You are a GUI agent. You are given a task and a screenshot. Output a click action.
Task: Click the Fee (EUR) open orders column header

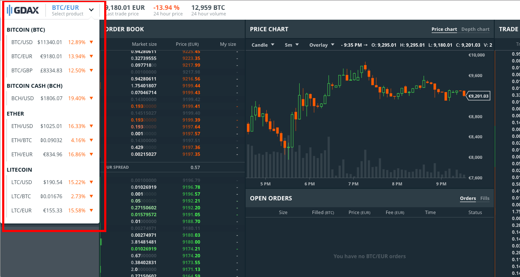tap(394, 212)
